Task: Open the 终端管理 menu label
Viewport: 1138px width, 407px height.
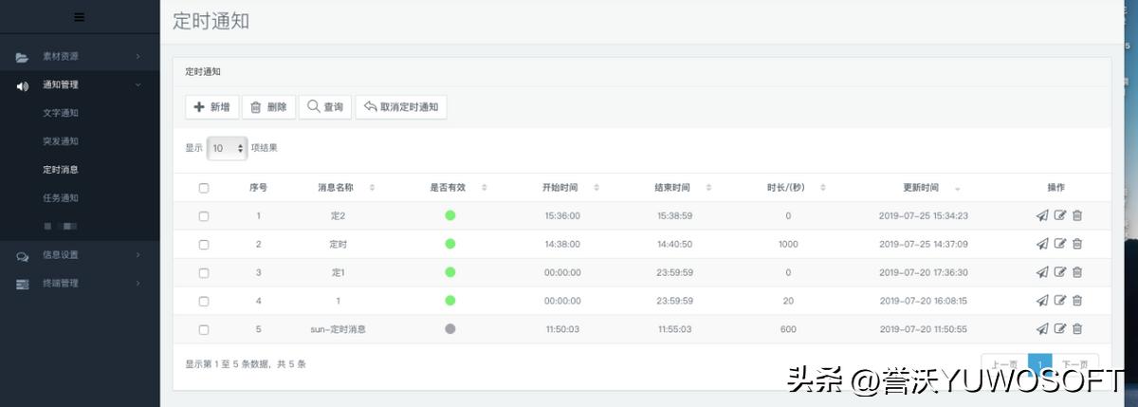Action: pos(61,284)
